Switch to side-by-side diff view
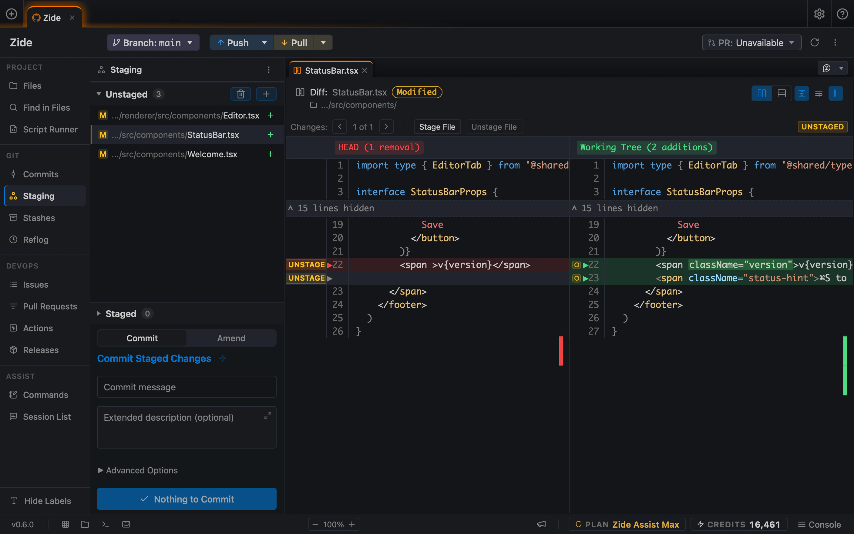The width and height of the screenshot is (854, 534). click(762, 93)
